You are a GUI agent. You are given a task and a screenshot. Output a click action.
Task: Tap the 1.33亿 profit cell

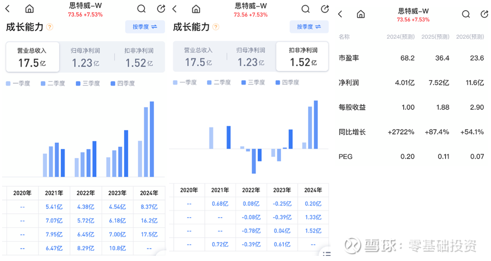[313, 217]
